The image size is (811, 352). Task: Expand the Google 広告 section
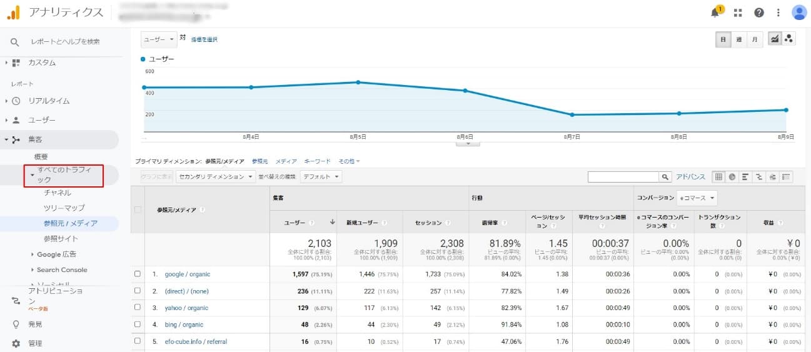[33, 254]
